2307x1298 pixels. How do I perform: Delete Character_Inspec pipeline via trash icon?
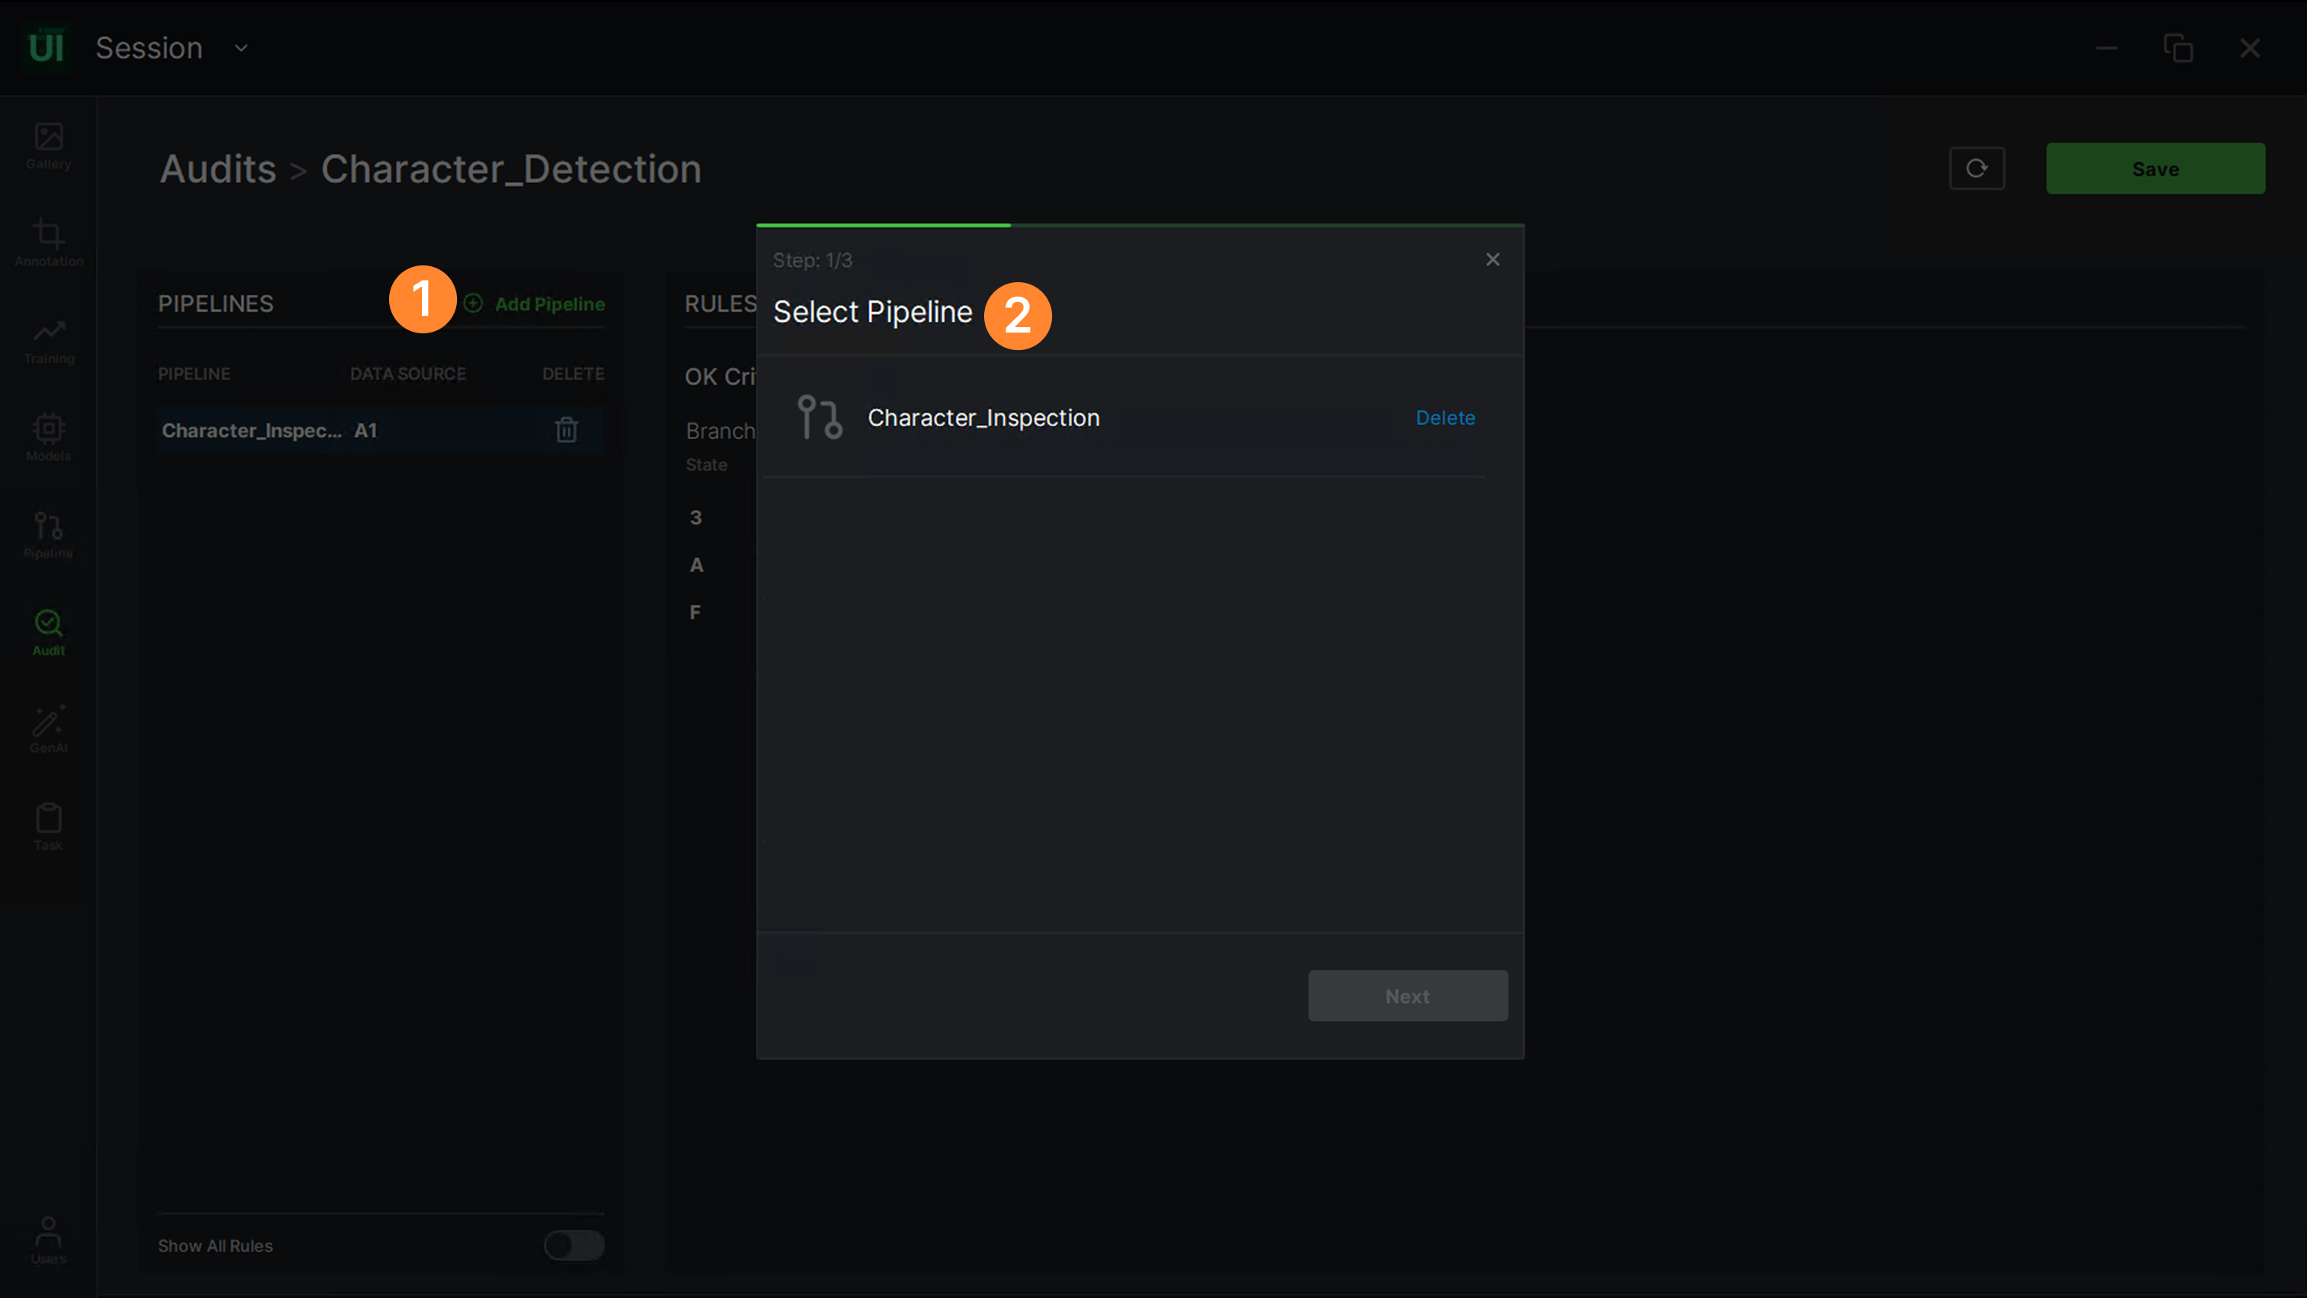point(566,431)
